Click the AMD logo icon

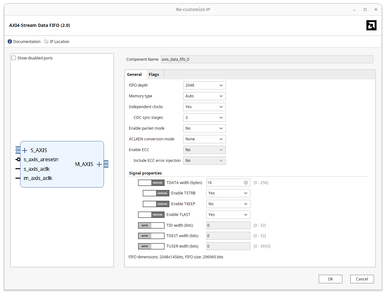pos(371,25)
